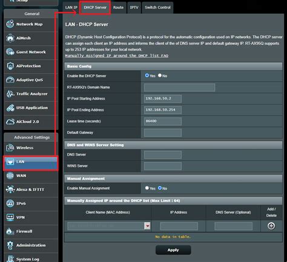287x262 pixels.
Task: Open Manually Assigned IP FAQ link
Action: tap(117, 56)
